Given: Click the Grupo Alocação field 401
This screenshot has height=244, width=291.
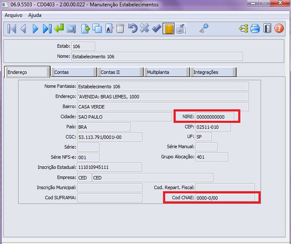Looking at the screenshot, I should (212, 157).
